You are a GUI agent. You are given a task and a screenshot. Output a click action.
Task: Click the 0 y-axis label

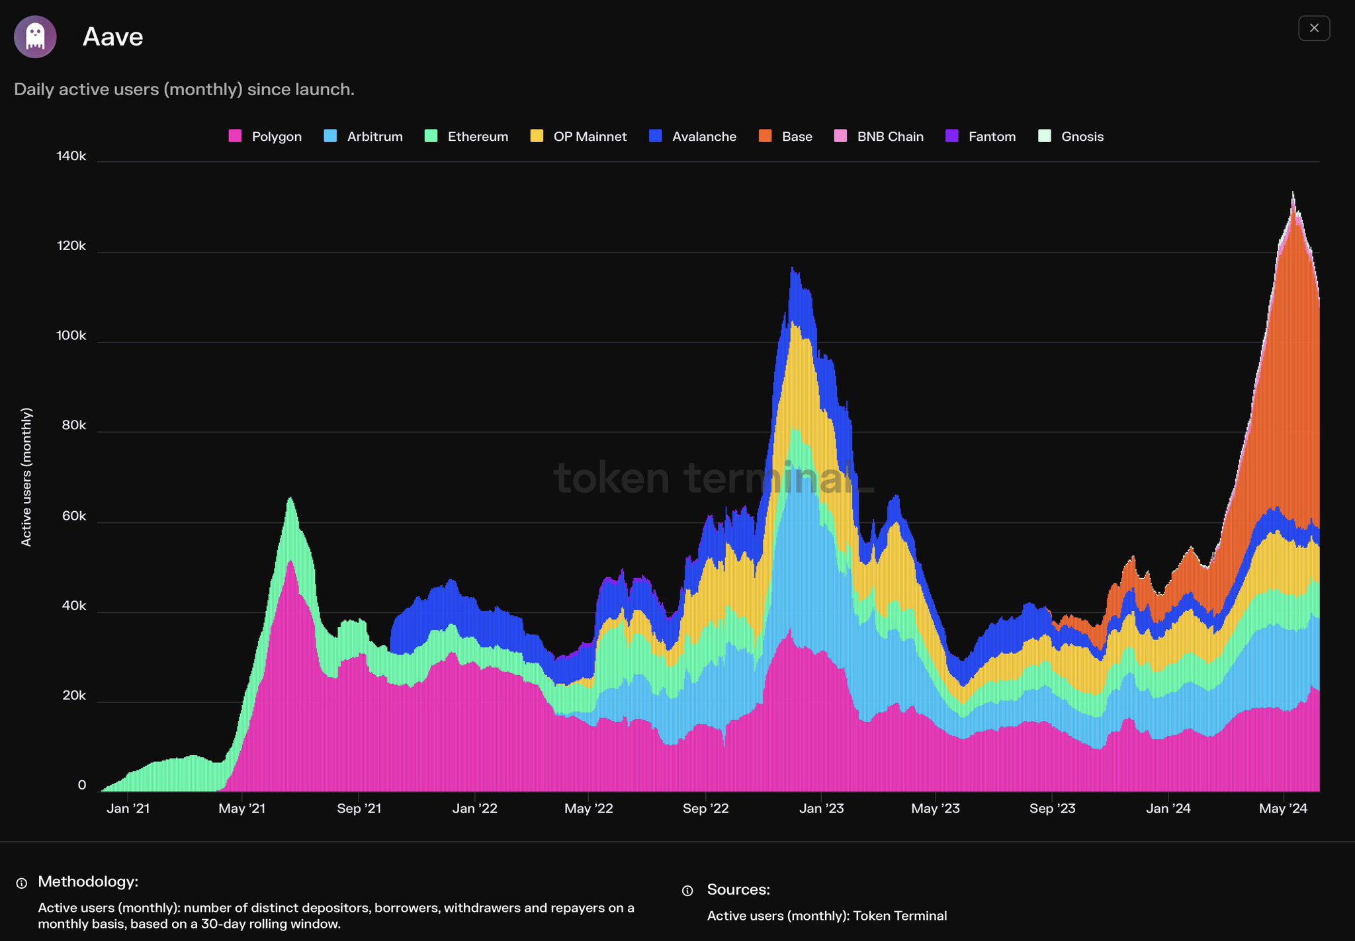coord(82,785)
